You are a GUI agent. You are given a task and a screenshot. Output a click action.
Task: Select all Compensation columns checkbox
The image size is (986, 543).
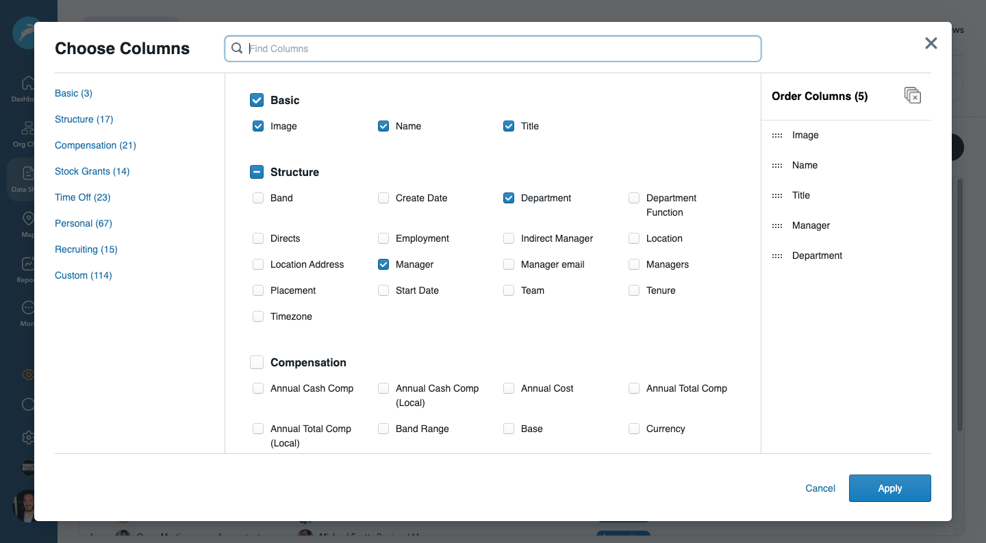(x=257, y=362)
